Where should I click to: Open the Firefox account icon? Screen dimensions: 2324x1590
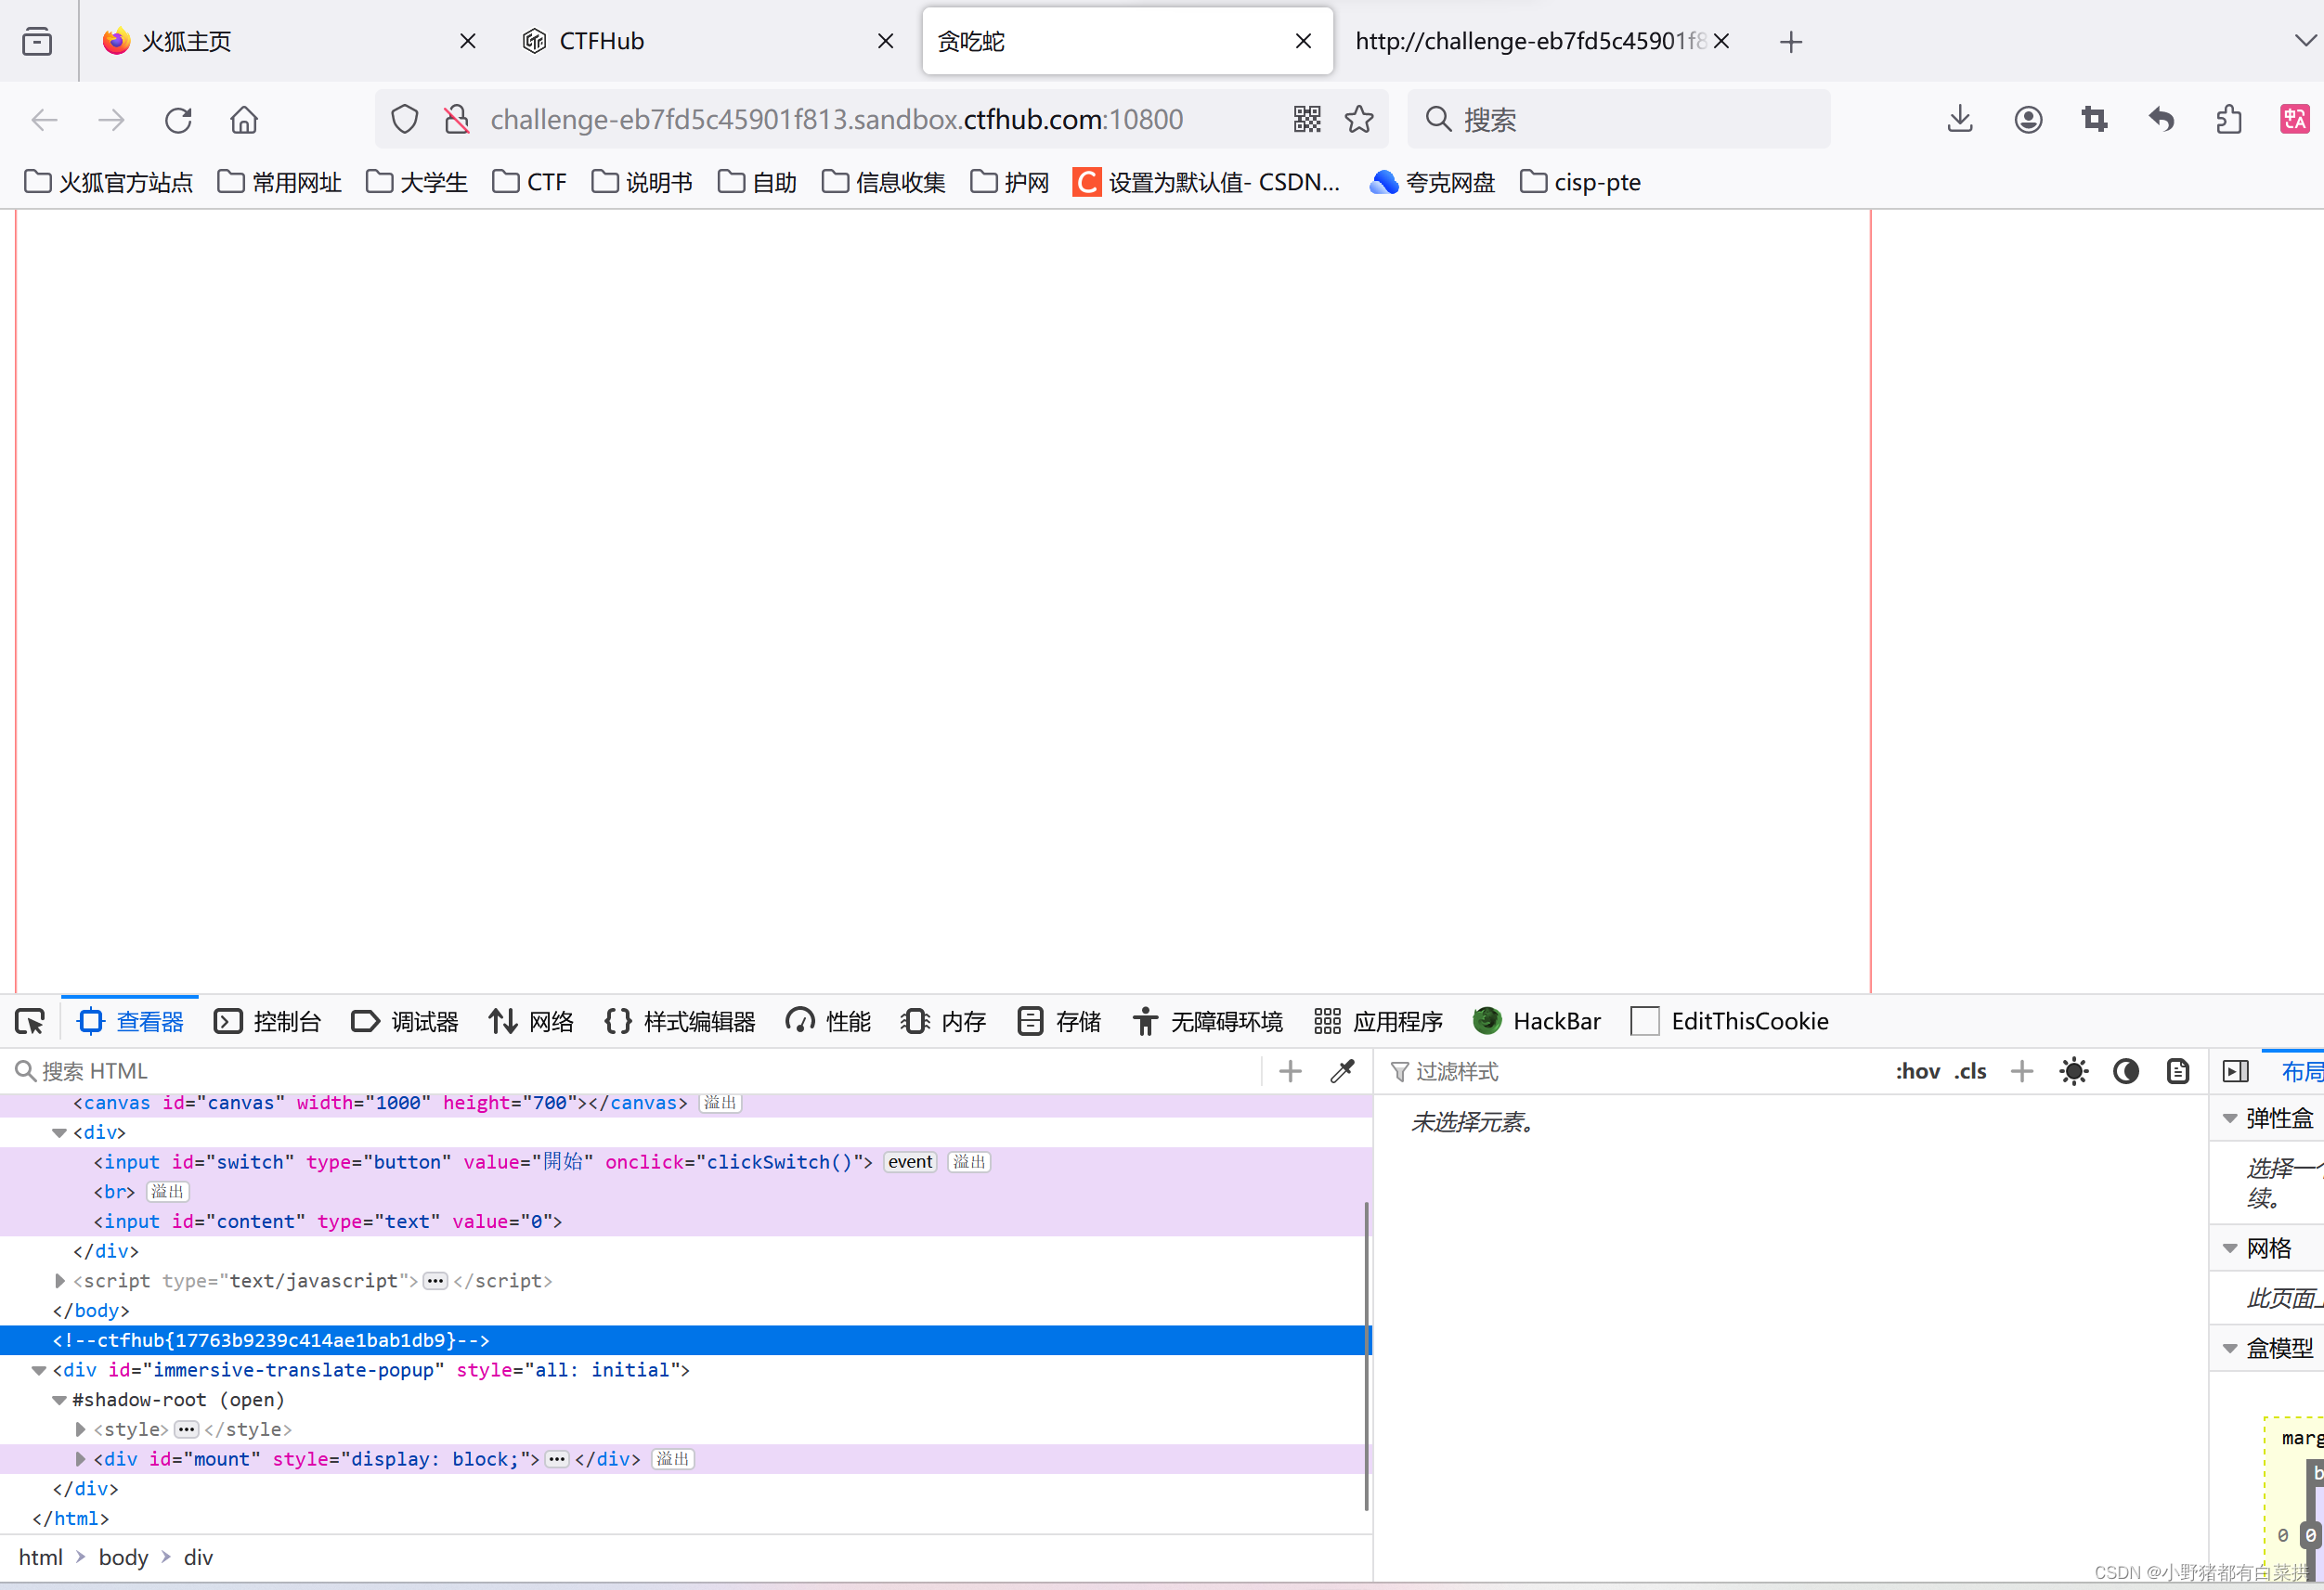click(2028, 120)
